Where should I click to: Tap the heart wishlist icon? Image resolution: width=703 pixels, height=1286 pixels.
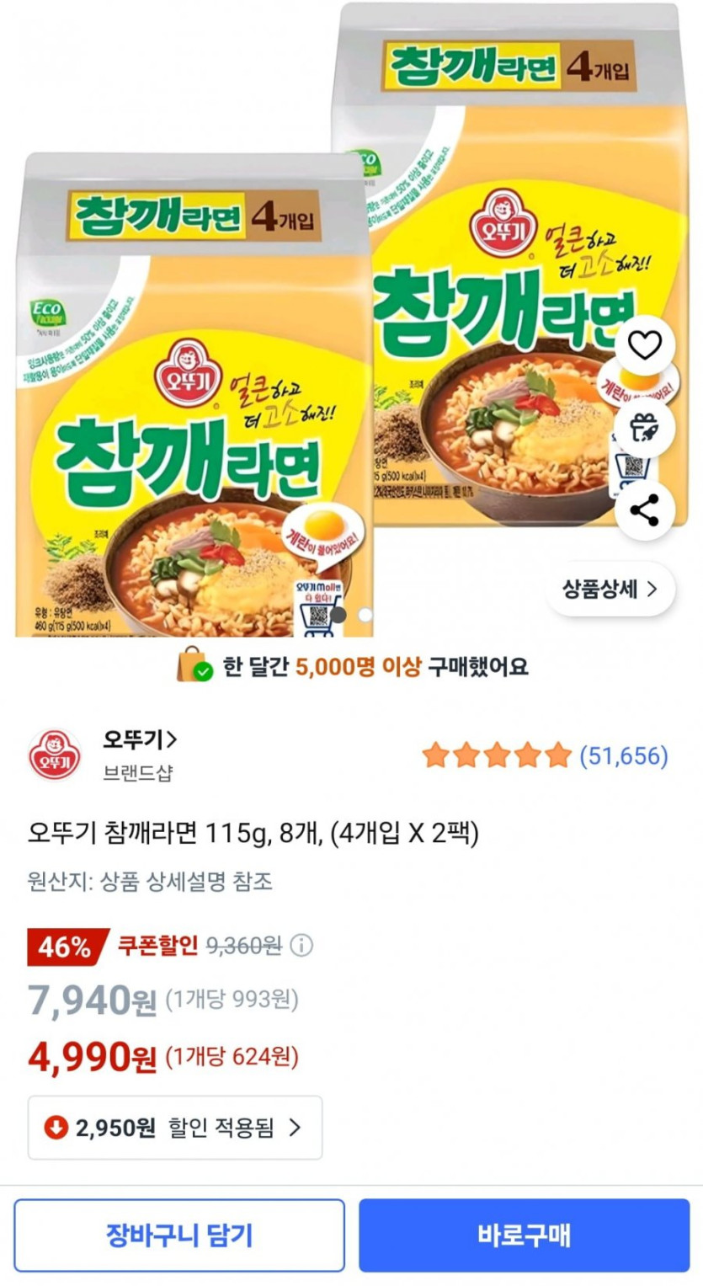[x=645, y=345]
